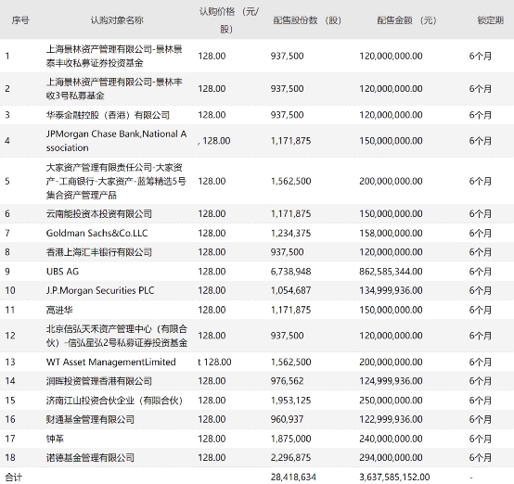514x484 pixels.
Task: Click amount 134,999,936.00
Action: [391, 290]
